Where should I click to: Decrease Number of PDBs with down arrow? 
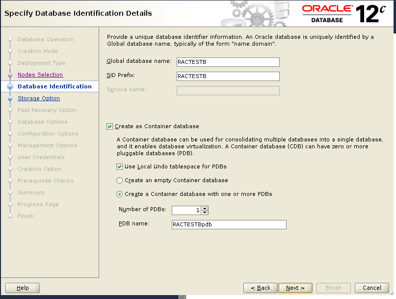tap(205, 212)
